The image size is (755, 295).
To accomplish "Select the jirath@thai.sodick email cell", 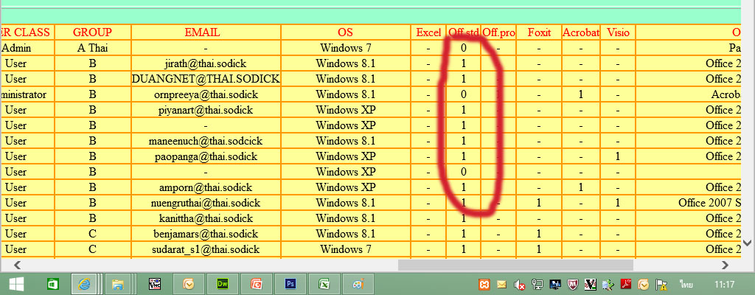I will pyautogui.click(x=206, y=63).
